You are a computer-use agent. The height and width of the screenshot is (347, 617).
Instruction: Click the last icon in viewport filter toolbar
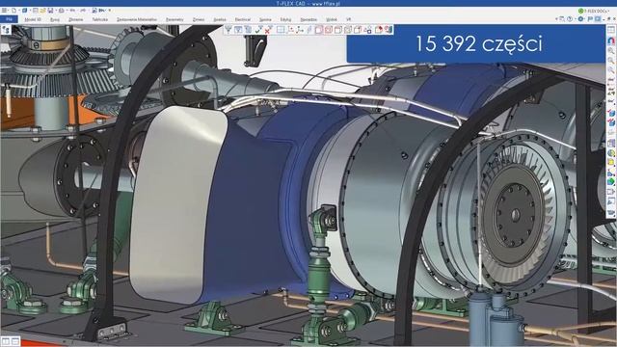click(389, 30)
